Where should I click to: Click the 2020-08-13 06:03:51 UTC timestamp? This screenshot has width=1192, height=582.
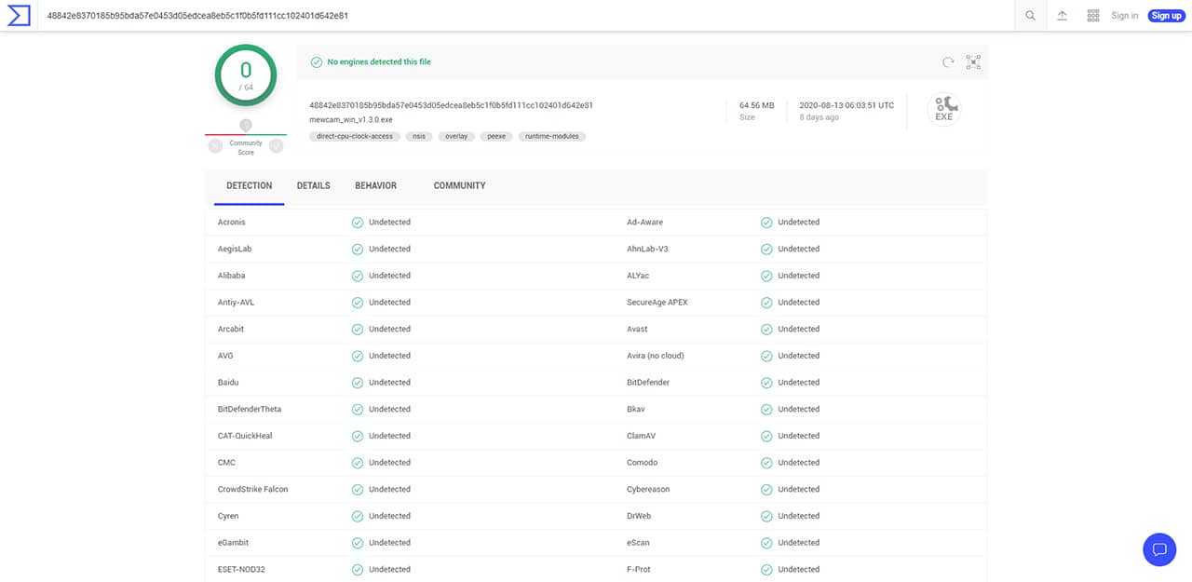[847, 105]
